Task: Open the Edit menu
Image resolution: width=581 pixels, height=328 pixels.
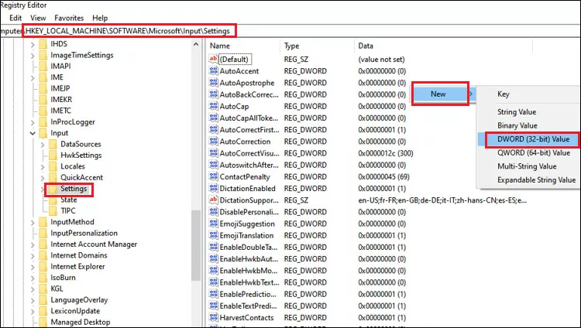Action: (x=15, y=18)
